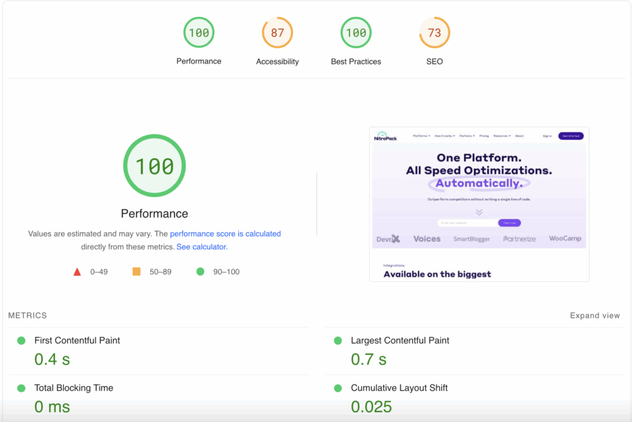Click the 50–89 legend text
This screenshot has height=422, width=632.
tap(160, 272)
